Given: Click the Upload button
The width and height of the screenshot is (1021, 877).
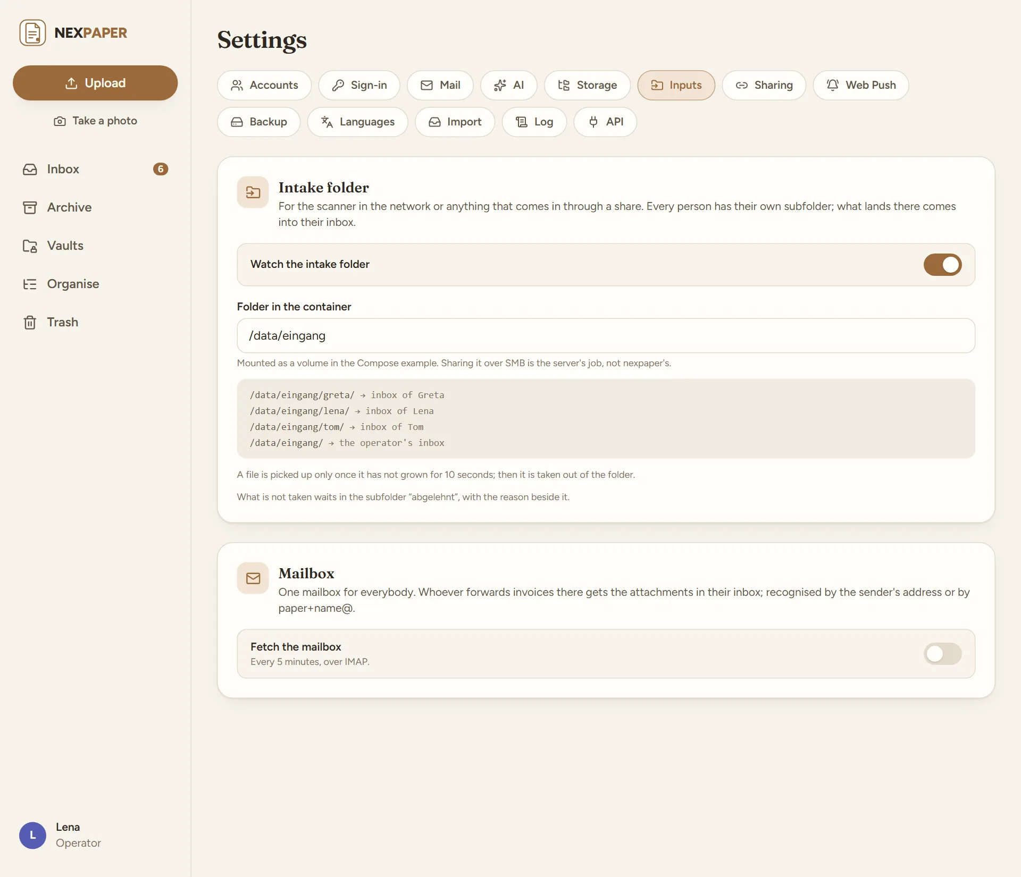Looking at the screenshot, I should [95, 83].
